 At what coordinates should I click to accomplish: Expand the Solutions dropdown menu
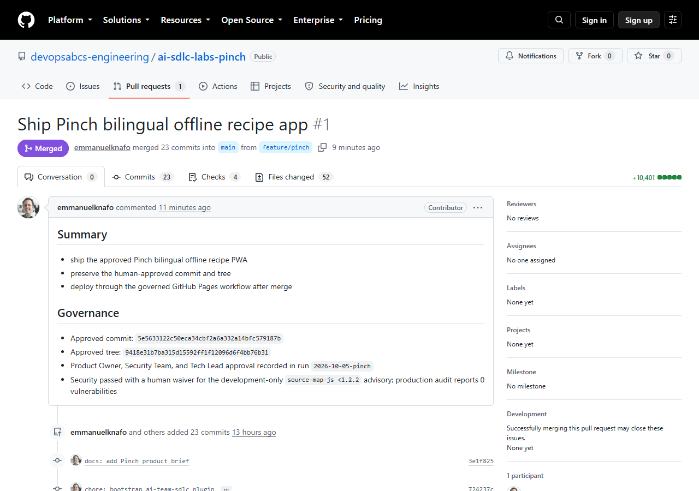[126, 20]
